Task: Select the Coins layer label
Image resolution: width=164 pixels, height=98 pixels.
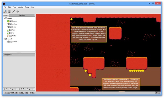Action: pyautogui.click(x=14, y=27)
